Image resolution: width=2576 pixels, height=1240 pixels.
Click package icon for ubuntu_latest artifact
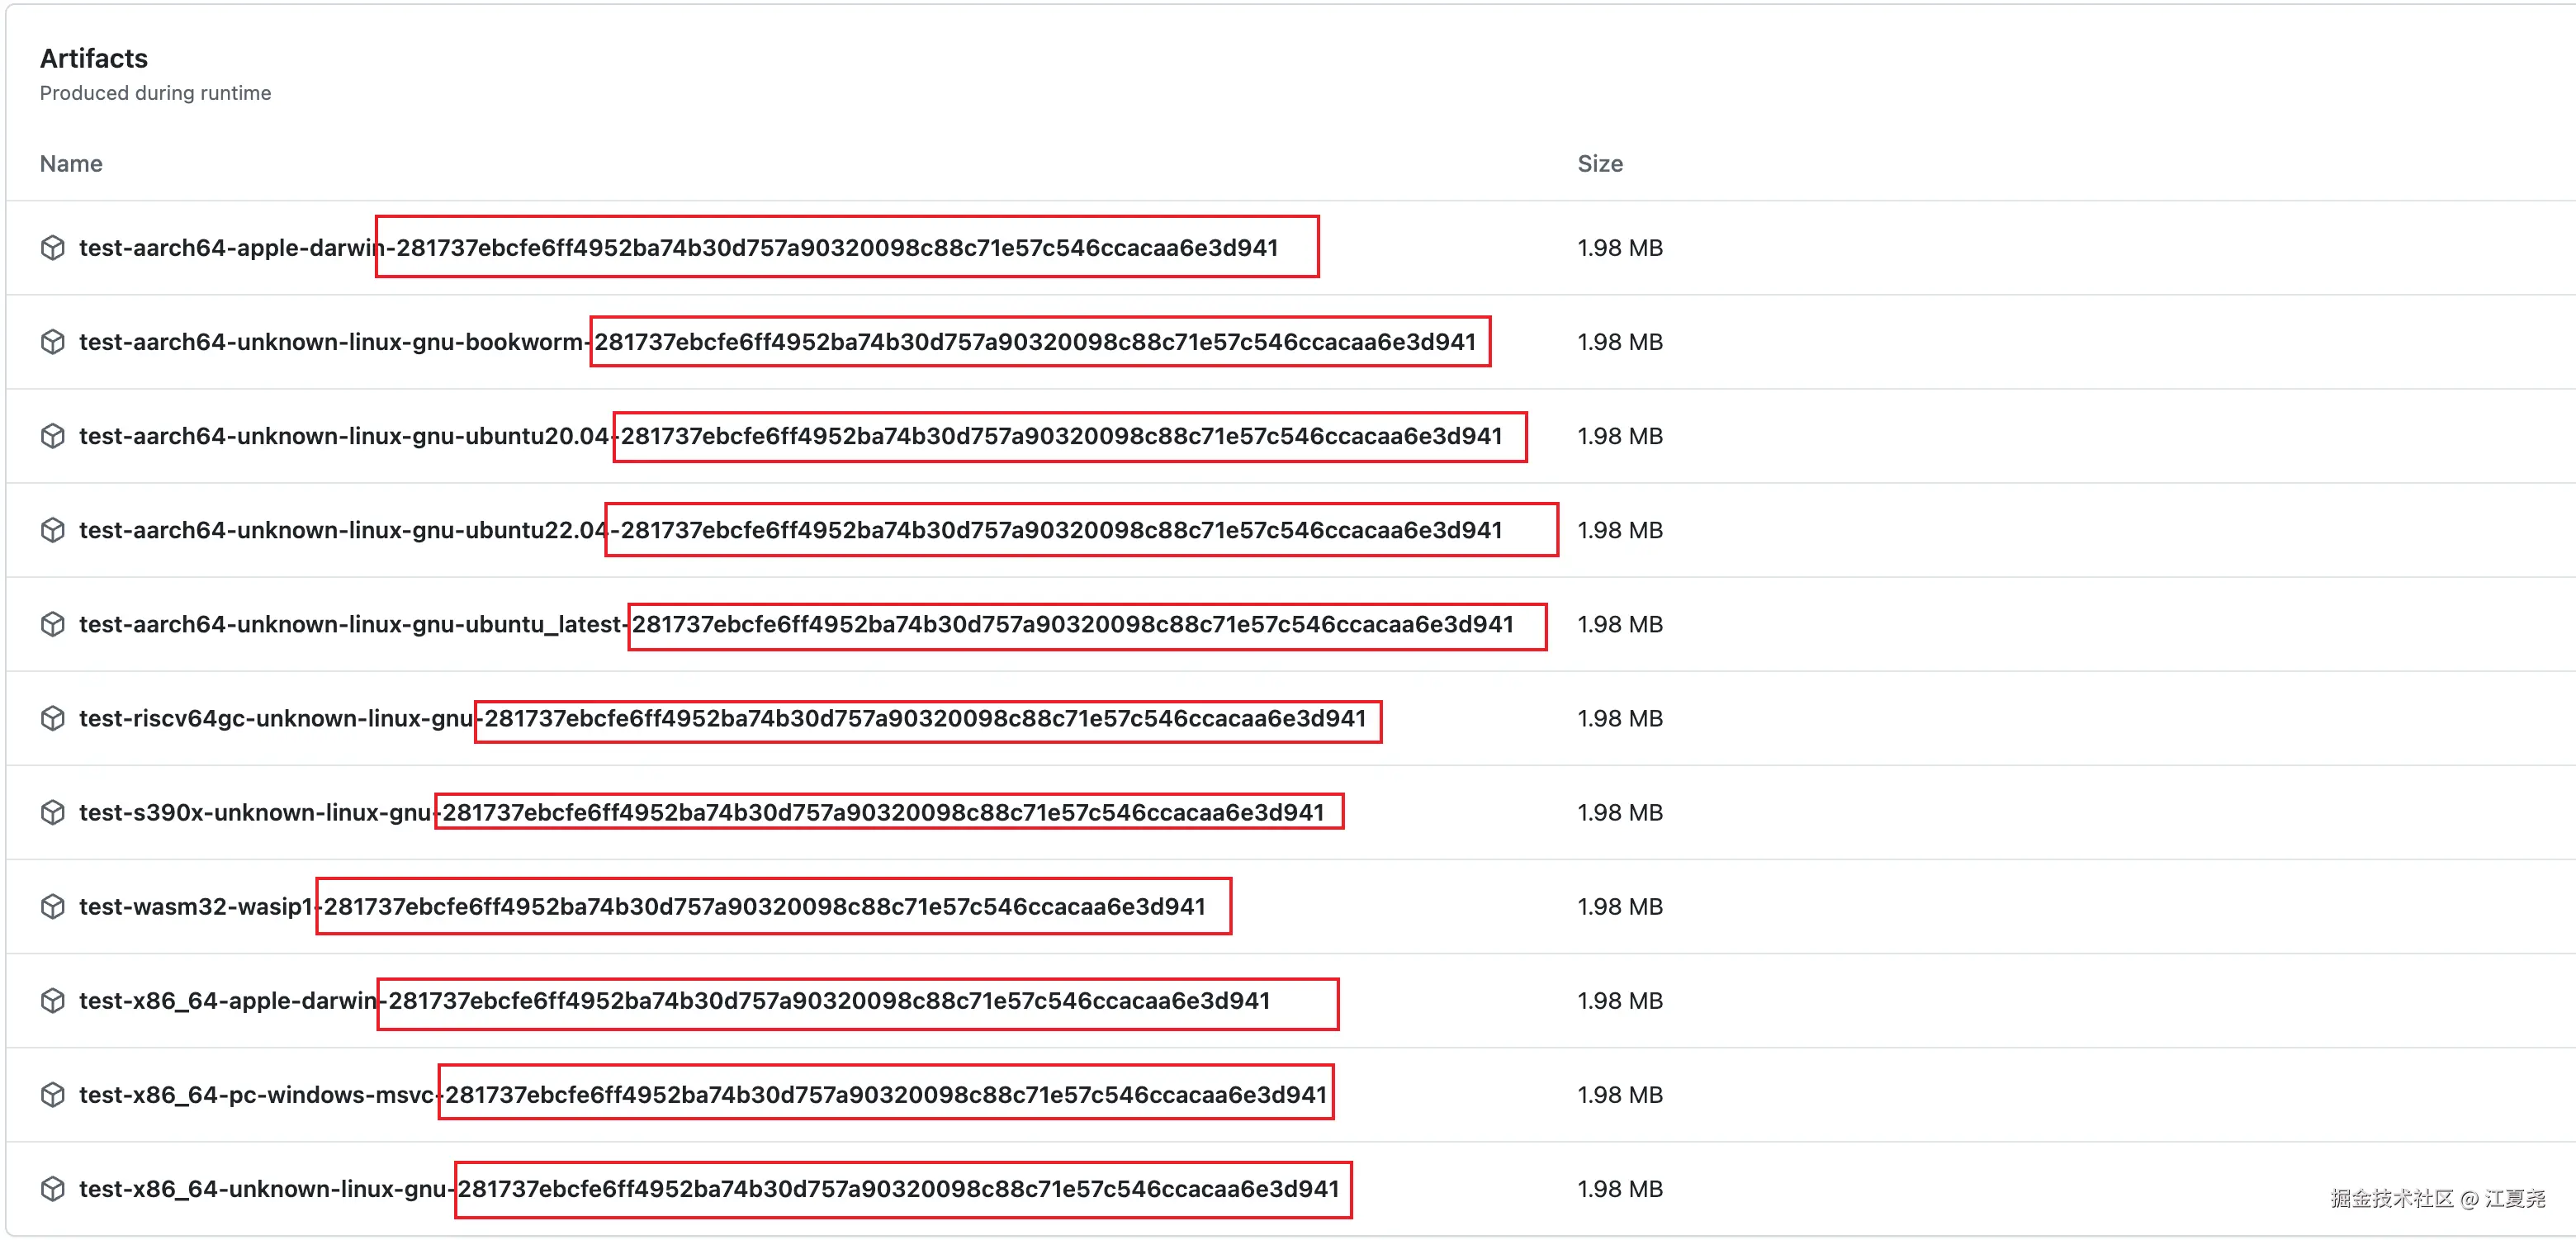click(x=53, y=624)
